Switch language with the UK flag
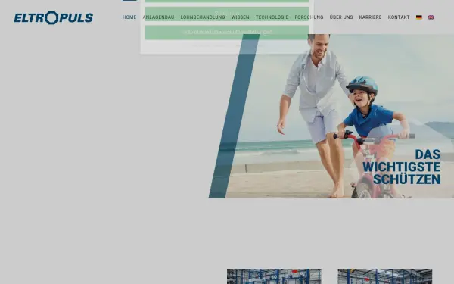This screenshot has width=454, height=284. [431, 17]
